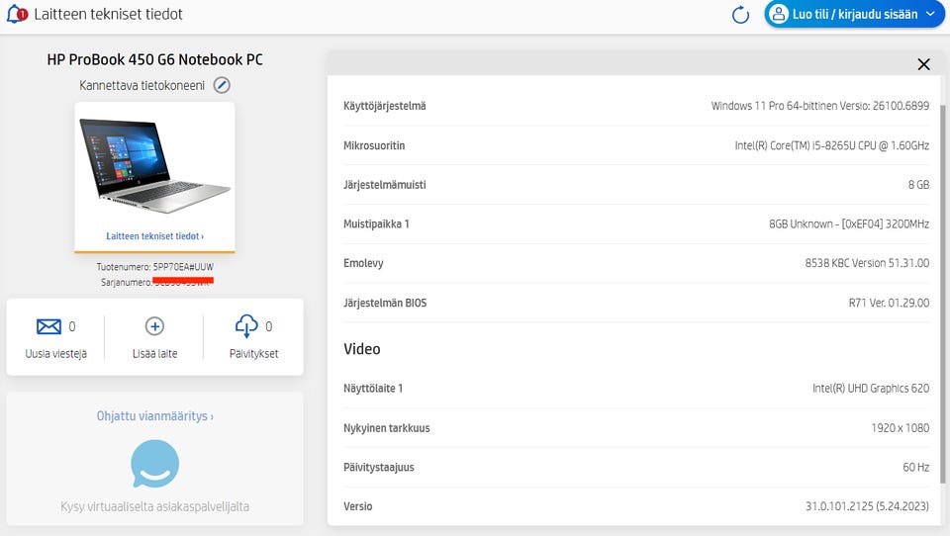The height and width of the screenshot is (536, 950).
Task: Click the virtual assistant chat bubble icon
Action: click(155, 464)
